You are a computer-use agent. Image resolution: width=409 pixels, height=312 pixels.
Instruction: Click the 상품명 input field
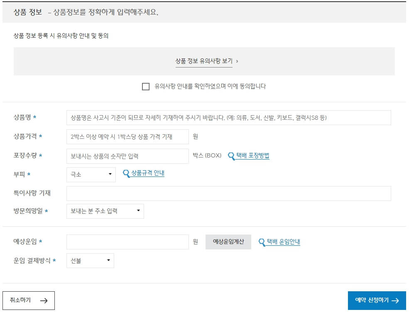pyautogui.click(x=228, y=118)
